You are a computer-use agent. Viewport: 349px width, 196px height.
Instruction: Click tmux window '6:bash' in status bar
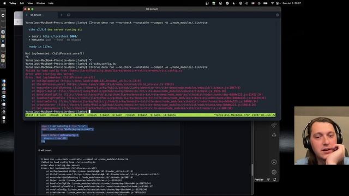click(x=117, y=115)
